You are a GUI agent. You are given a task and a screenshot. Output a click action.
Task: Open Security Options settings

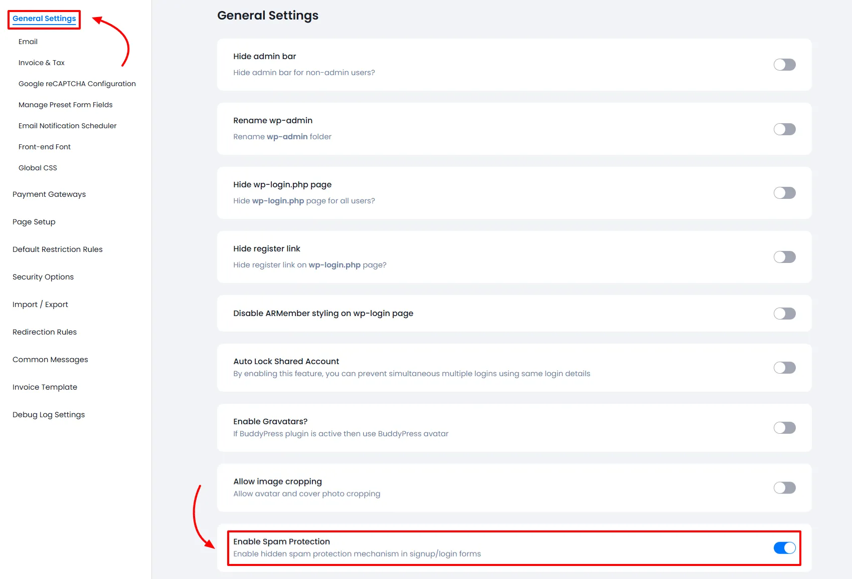pos(43,276)
